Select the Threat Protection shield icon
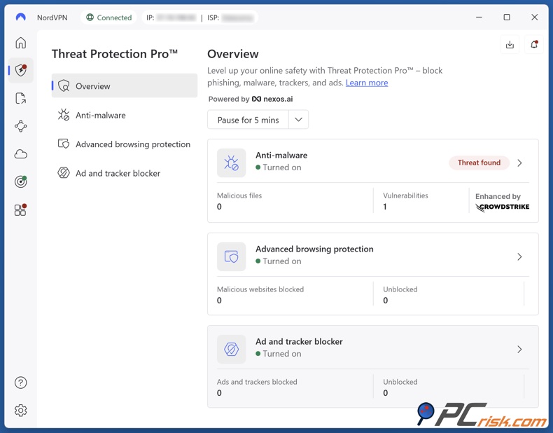553x433 pixels. 21,71
